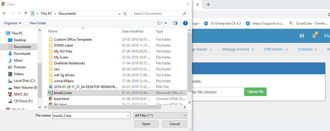Click the search magnifier icon
Screen dimensions: 330x131
tap(184, 14)
